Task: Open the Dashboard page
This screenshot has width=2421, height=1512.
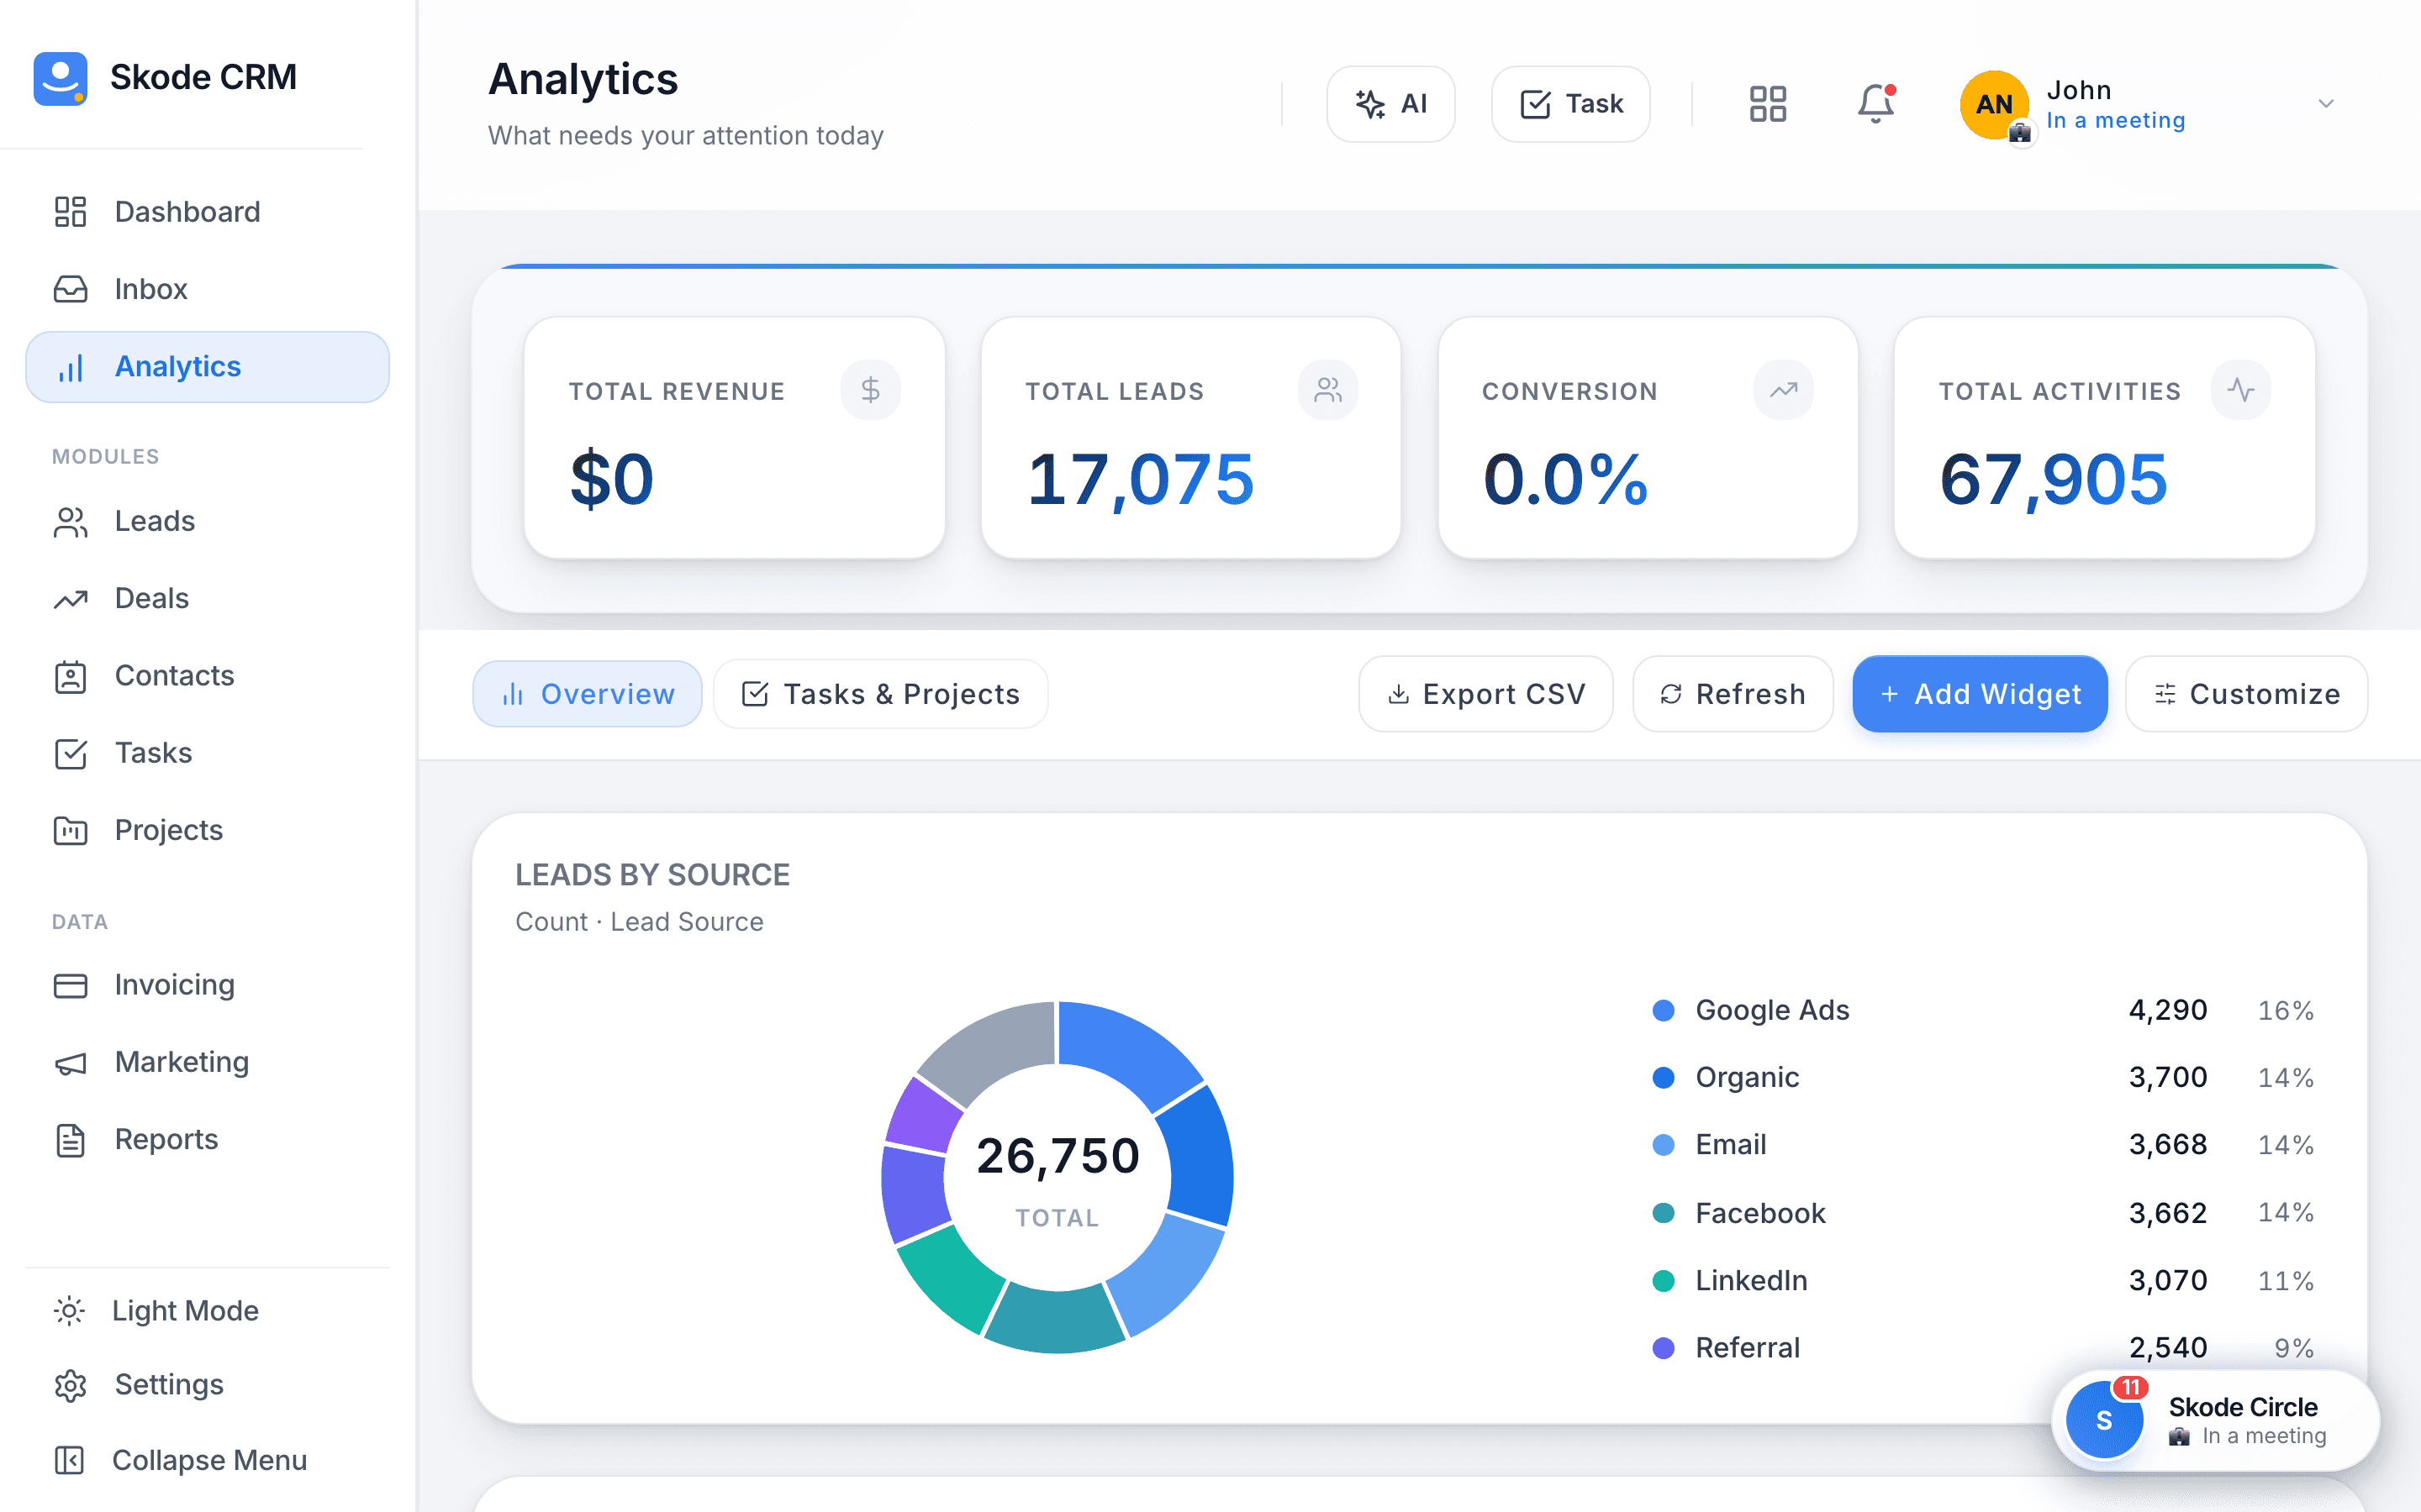Action: pyautogui.click(x=207, y=212)
